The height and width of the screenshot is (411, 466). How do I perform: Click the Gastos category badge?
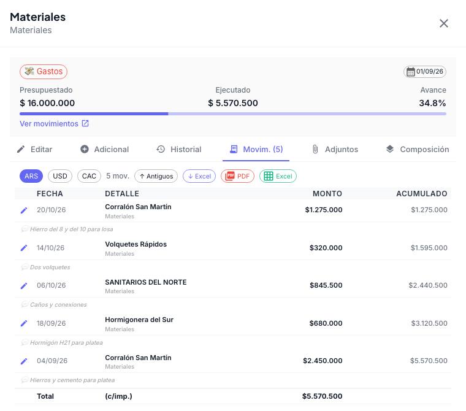pos(44,72)
